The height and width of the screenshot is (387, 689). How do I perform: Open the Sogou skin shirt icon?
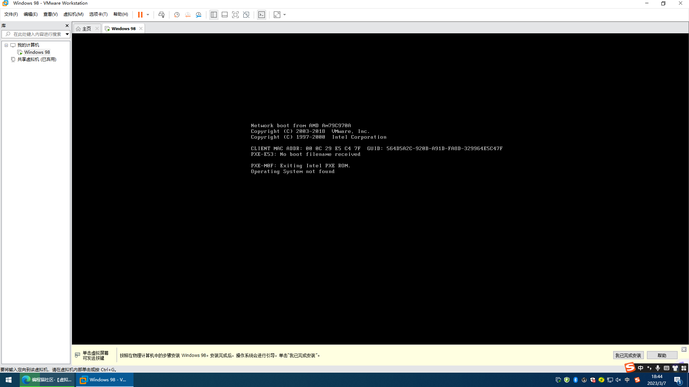click(x=675, y=368)
